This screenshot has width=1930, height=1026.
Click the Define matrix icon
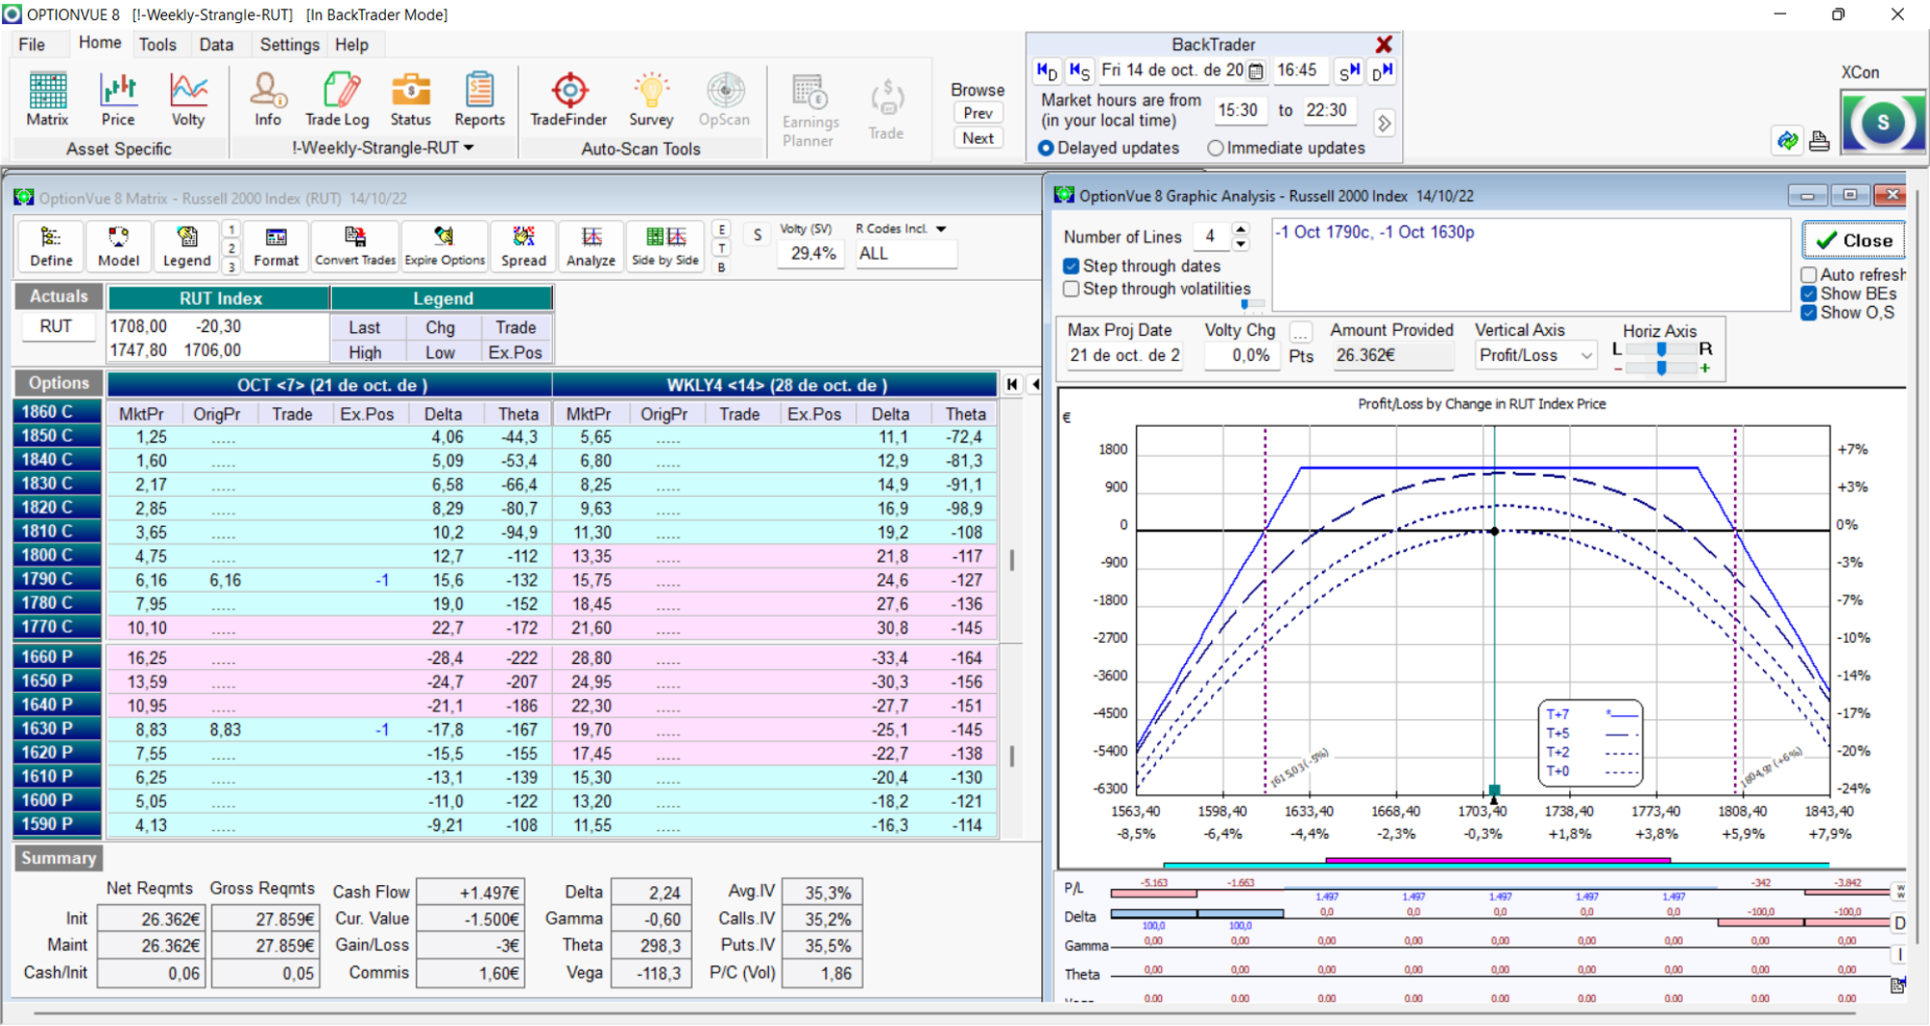[51, 246]
